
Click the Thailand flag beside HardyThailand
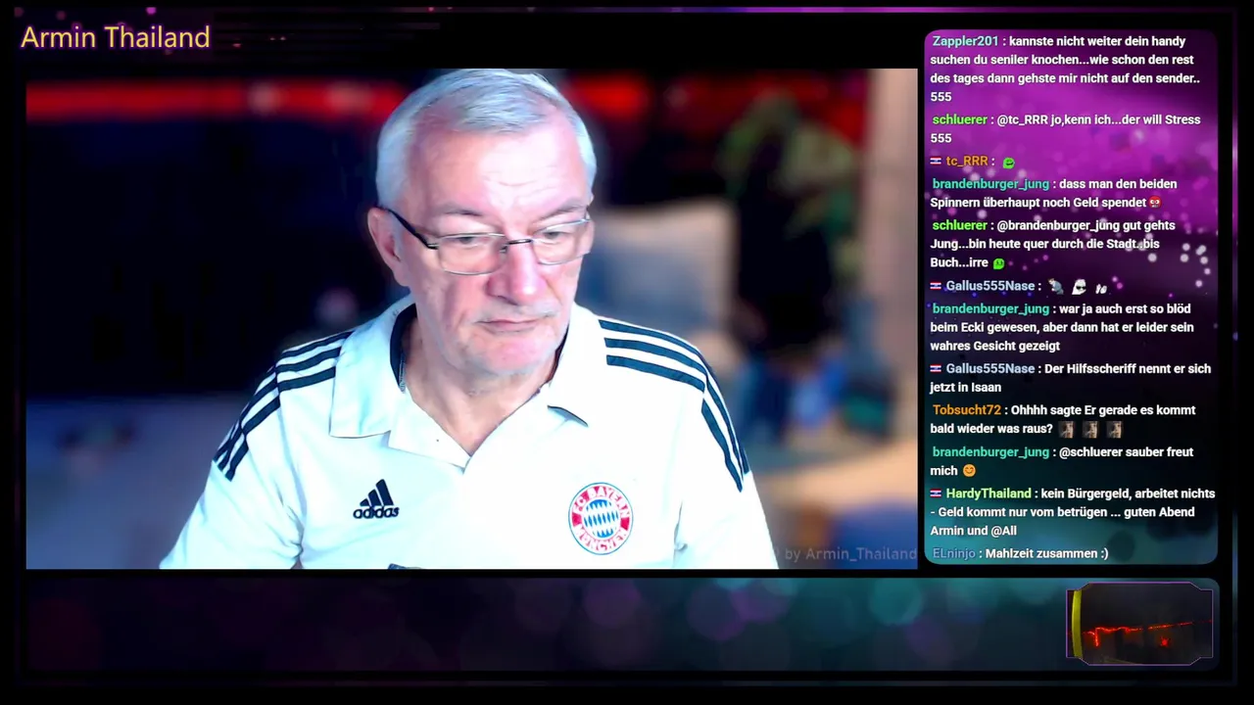(936, 493)
